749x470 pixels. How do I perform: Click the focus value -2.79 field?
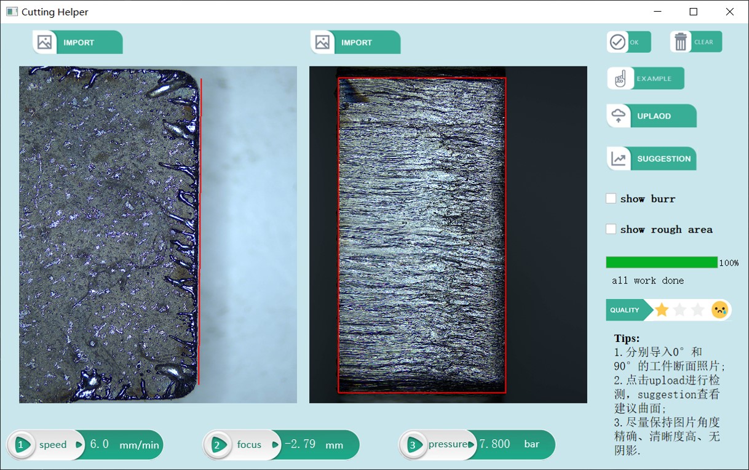[300, 444]
